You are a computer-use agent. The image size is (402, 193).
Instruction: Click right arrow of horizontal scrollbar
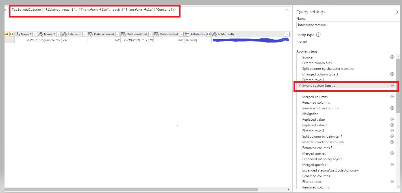tap(288, 189)
